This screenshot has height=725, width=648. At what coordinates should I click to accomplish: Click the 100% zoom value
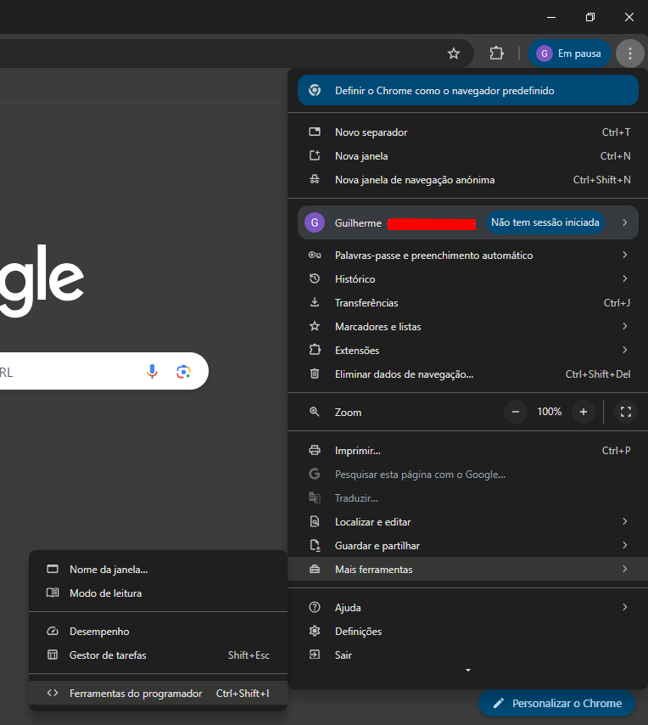[x=549, y=412]
